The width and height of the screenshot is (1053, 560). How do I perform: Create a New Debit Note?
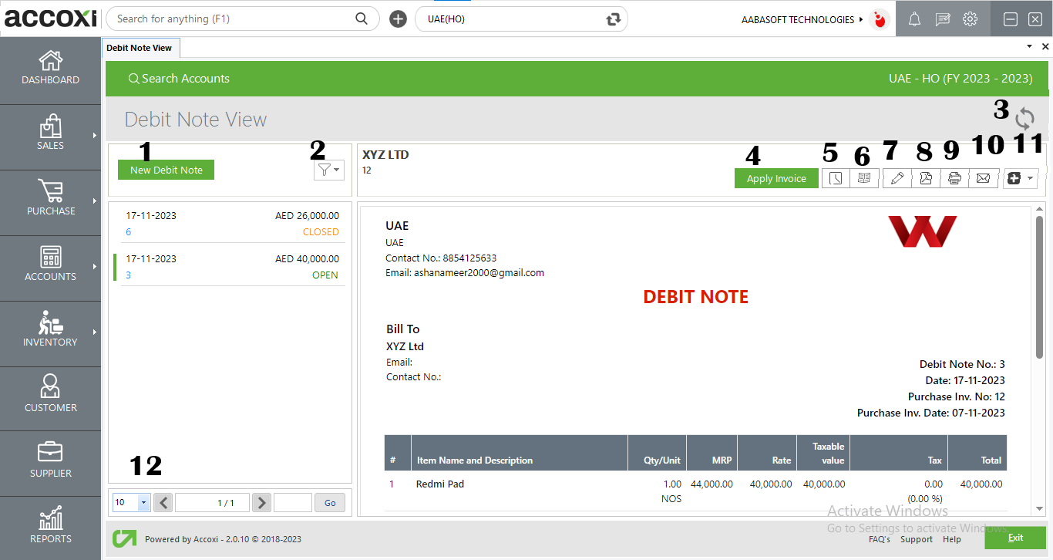pos(166,170)
